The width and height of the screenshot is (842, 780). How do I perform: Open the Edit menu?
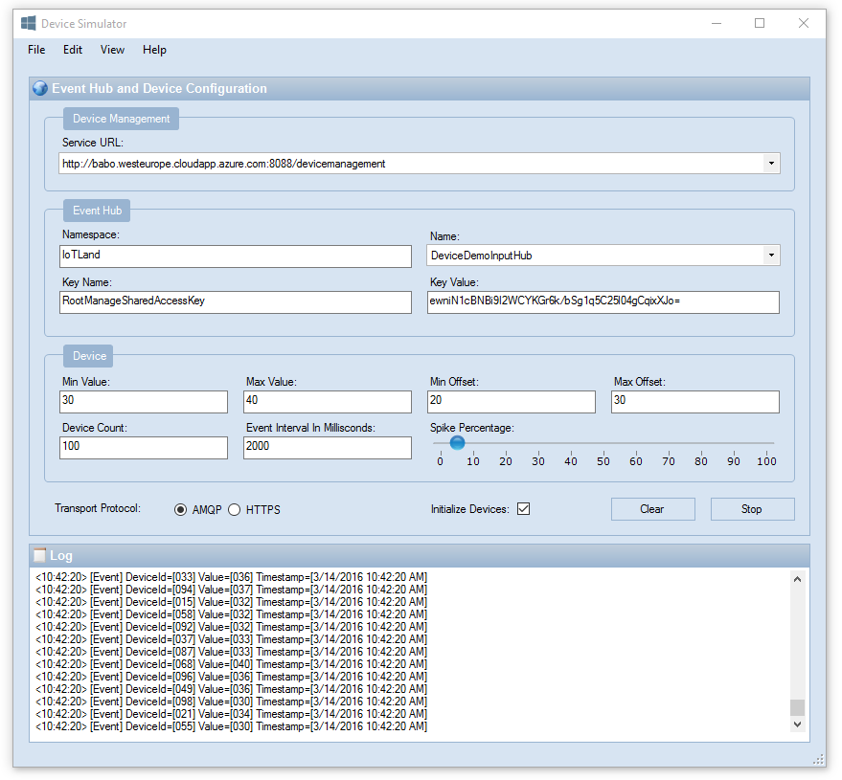[73, 50]
